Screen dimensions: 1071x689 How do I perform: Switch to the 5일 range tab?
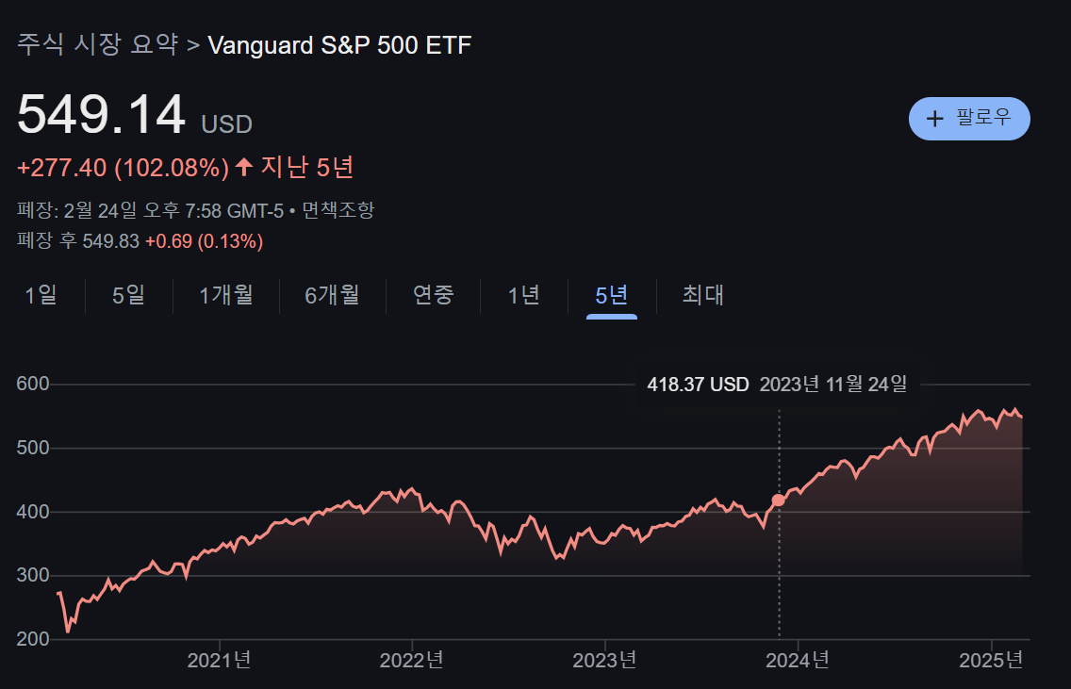[x=128, y=295]
